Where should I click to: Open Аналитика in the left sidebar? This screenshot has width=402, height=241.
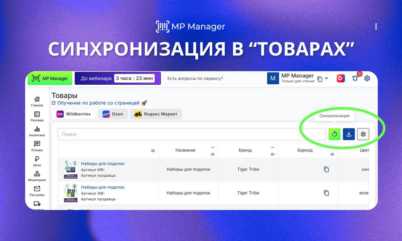(37, 131)
